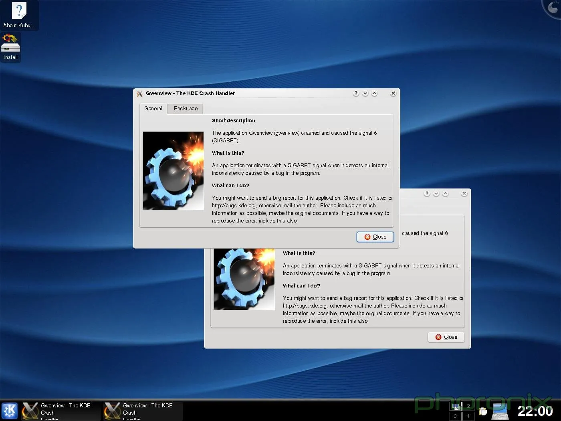Click the help question mark in rear window titlebar
The height and width of the screenshot is (421, 561).
click(427, 194)
